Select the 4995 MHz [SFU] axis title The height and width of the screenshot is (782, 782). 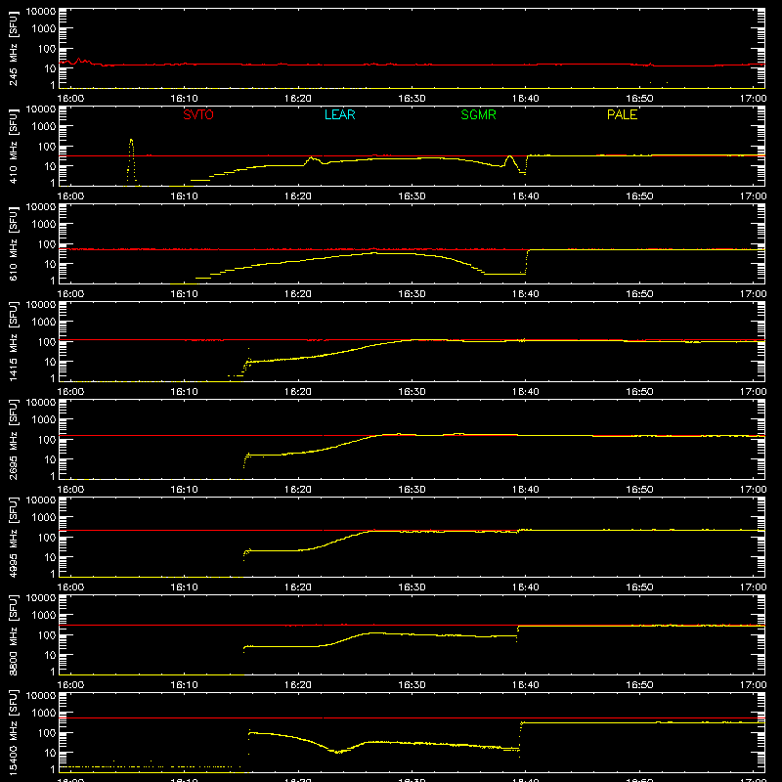[x=13, y=537]
